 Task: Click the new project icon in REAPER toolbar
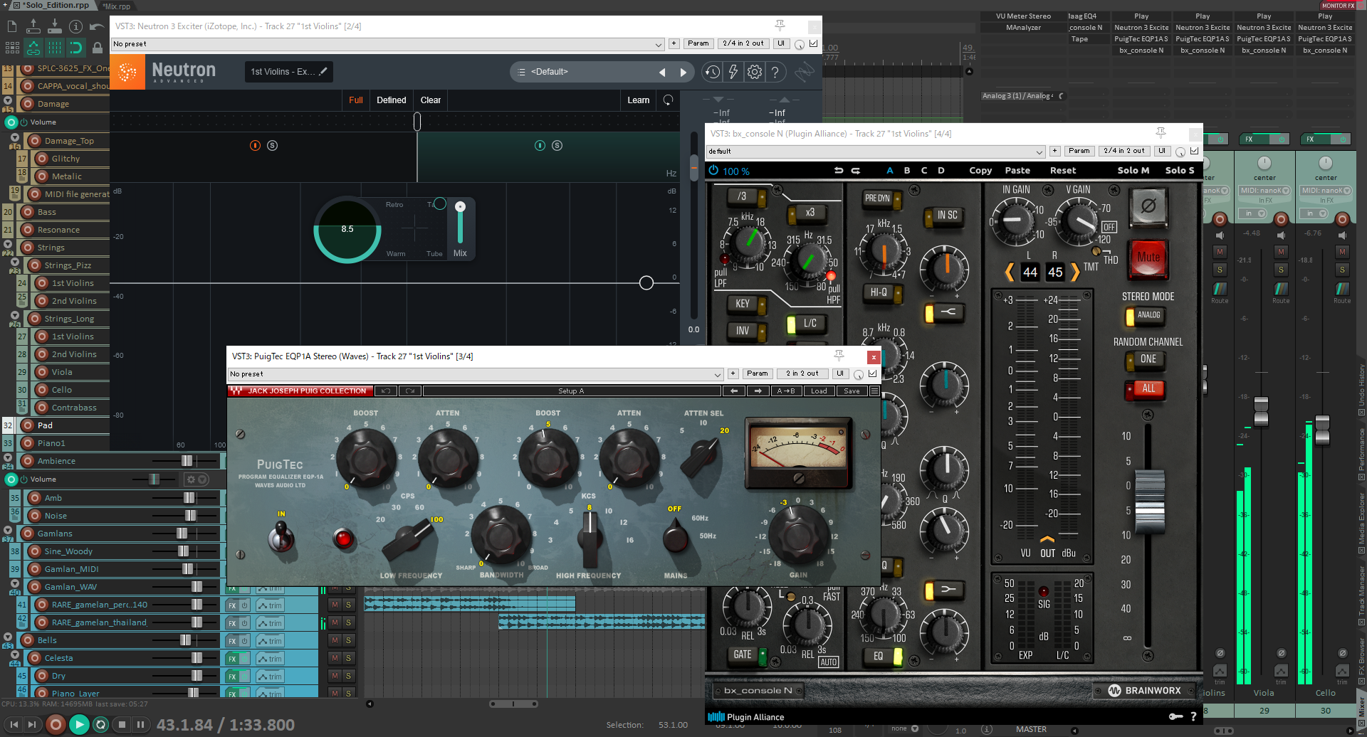12,27
